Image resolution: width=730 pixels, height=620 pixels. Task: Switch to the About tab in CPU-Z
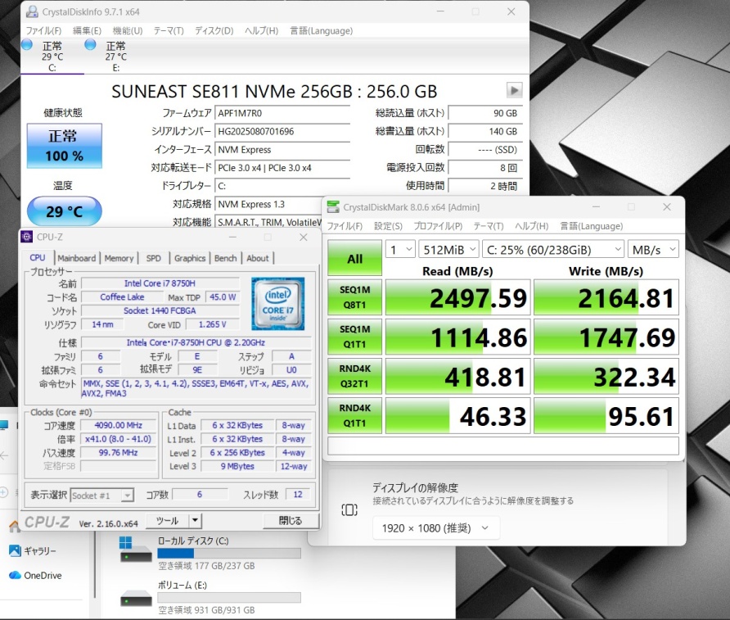(x=258, y=258)
